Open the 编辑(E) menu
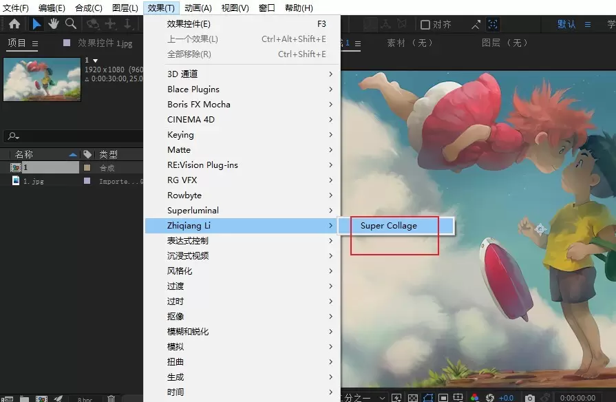The image size is (616, 402). coord(52,8)
